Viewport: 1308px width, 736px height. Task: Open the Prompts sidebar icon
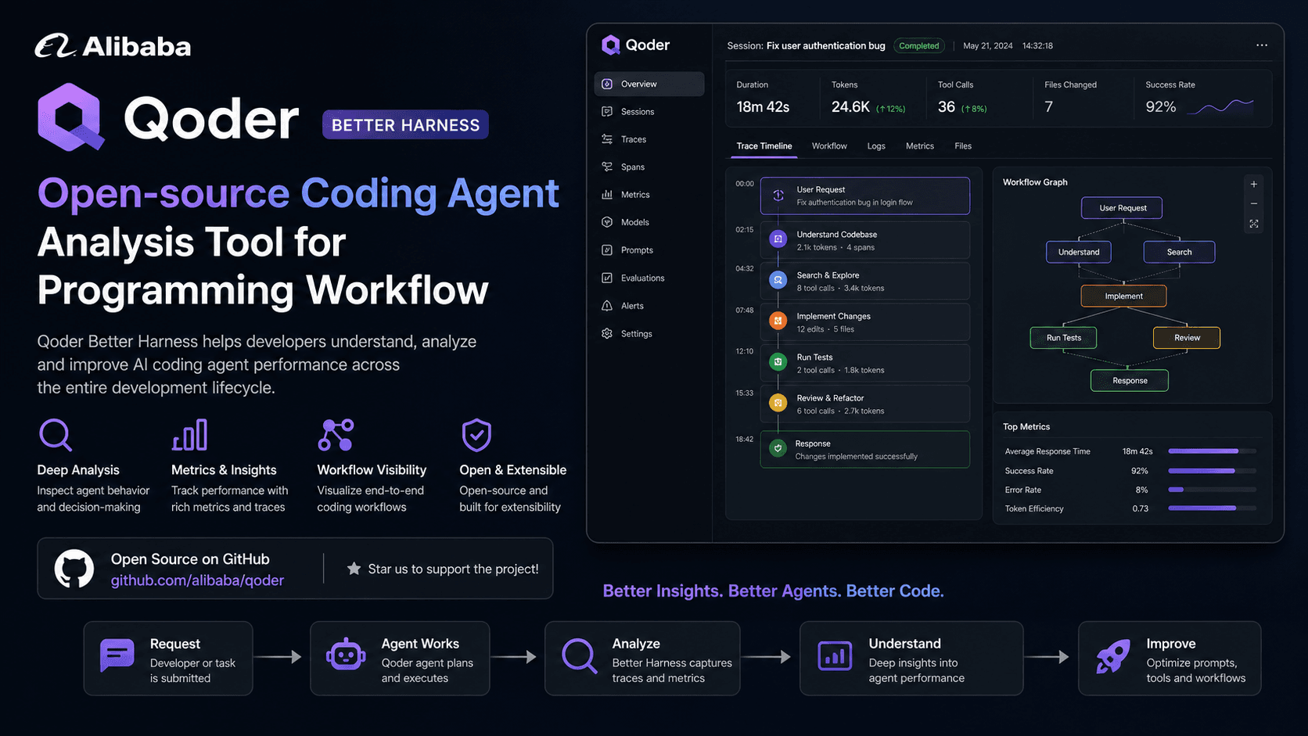607,250
